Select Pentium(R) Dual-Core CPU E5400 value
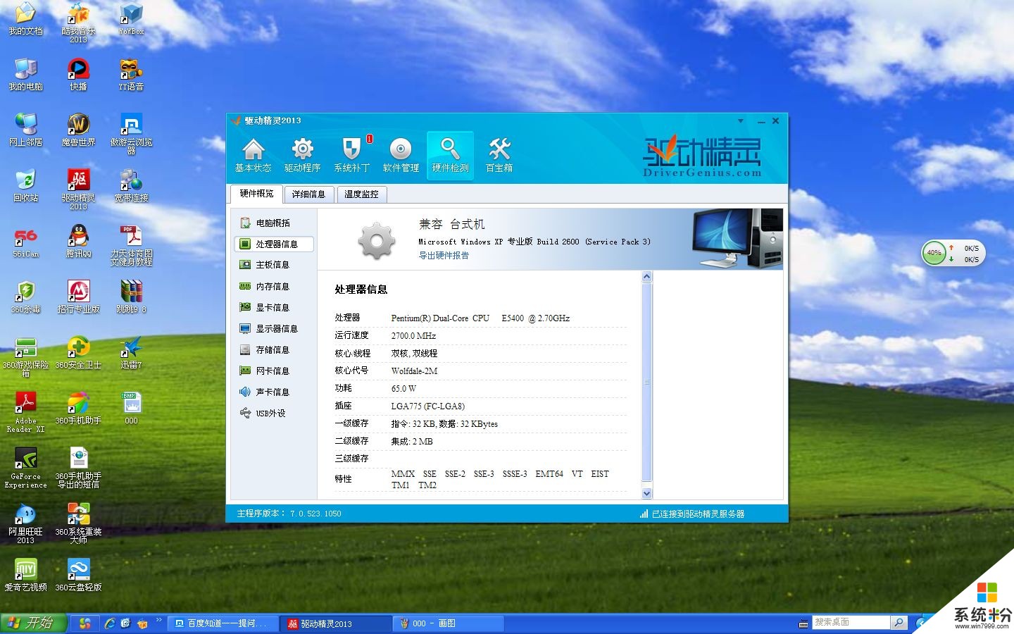Screen dimensions: 1014x634 tap(480, 318)
